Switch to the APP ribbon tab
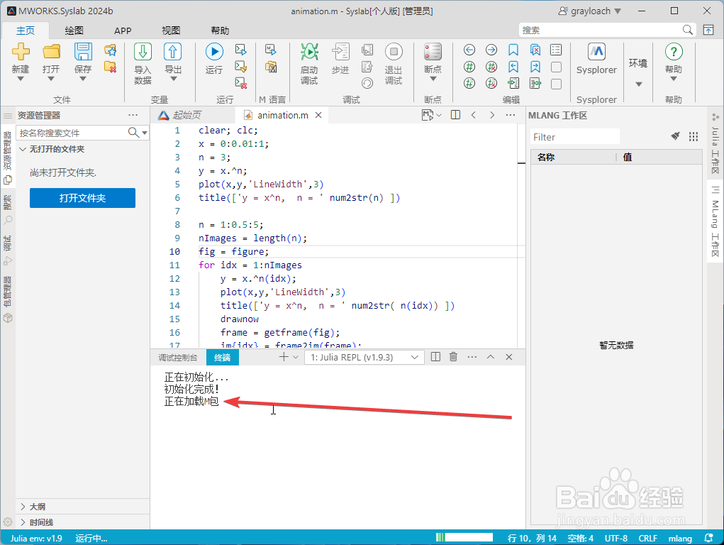Screen dimensions: 724x545 click(123, 31)
